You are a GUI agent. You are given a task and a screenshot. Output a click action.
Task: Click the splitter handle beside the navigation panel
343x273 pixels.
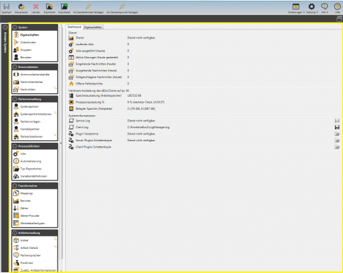click(61, 143)
